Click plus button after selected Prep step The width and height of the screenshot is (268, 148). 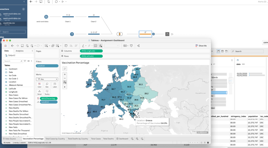154,34
